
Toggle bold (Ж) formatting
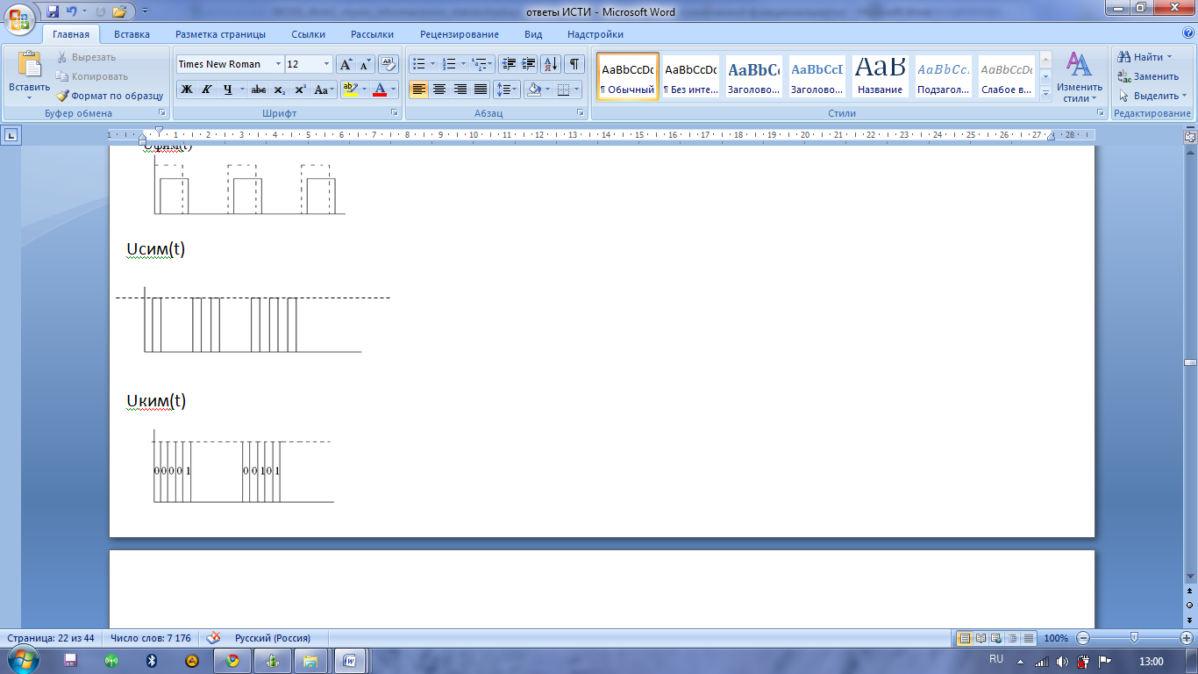pos(187,90)
